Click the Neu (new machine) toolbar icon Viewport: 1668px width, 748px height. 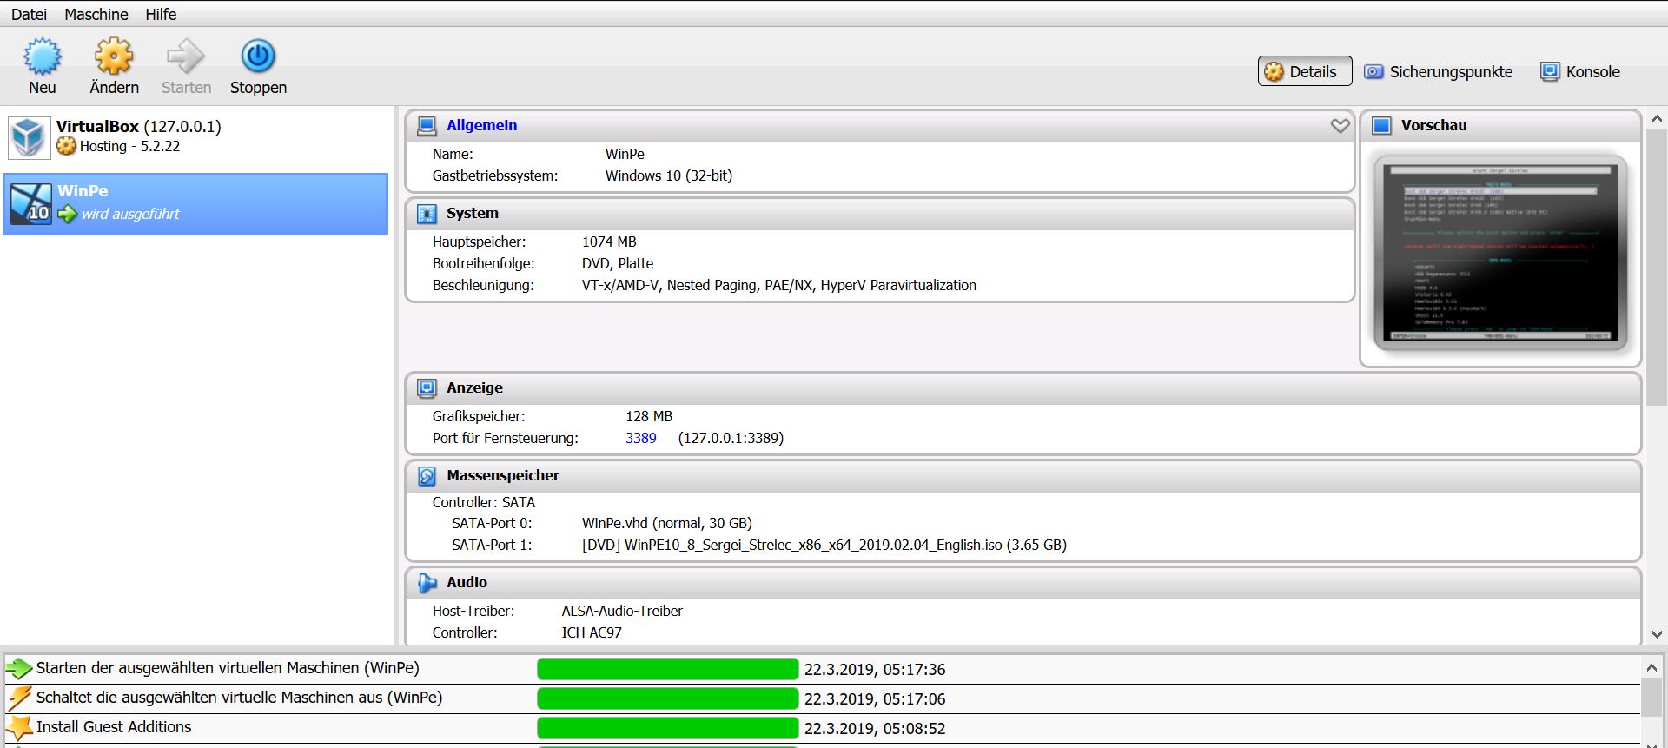[x=42, y=56]
